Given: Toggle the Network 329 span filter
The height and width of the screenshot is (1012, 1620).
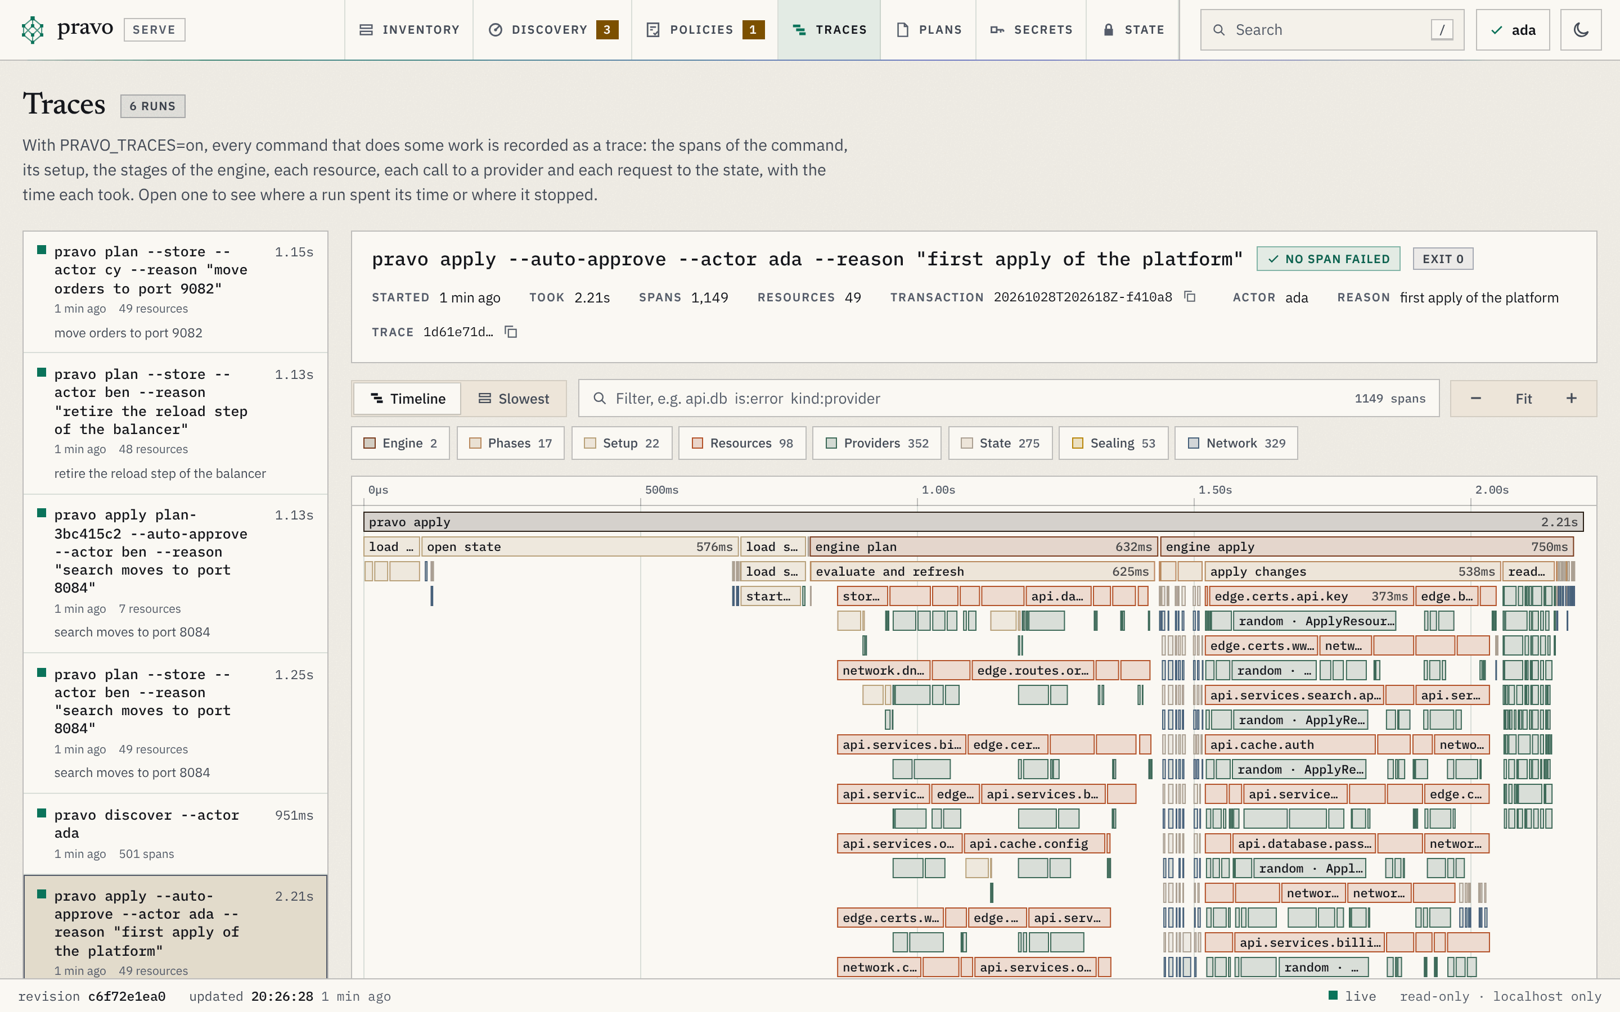Looking at the screenshot, I should (x=1236, y=443).
